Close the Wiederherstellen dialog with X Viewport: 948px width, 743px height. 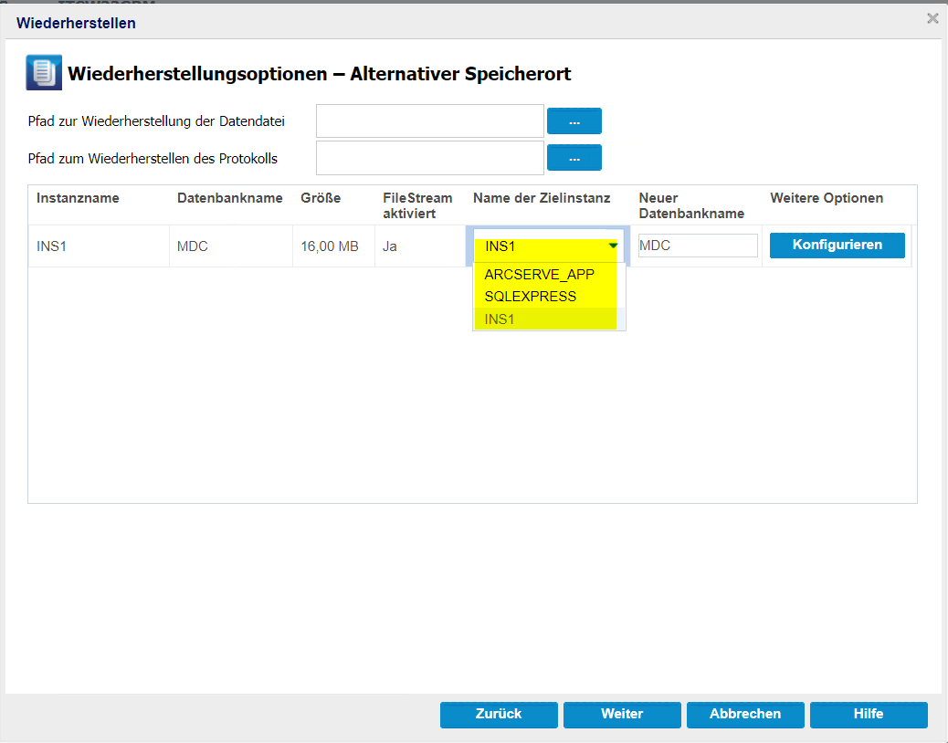tap(932, 18)
